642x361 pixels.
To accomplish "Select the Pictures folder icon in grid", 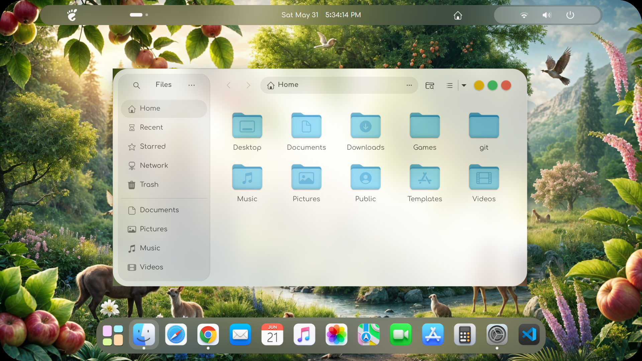I will point(306,177).
